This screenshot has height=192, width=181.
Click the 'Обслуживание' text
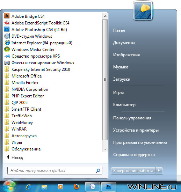tap(26, 149)
